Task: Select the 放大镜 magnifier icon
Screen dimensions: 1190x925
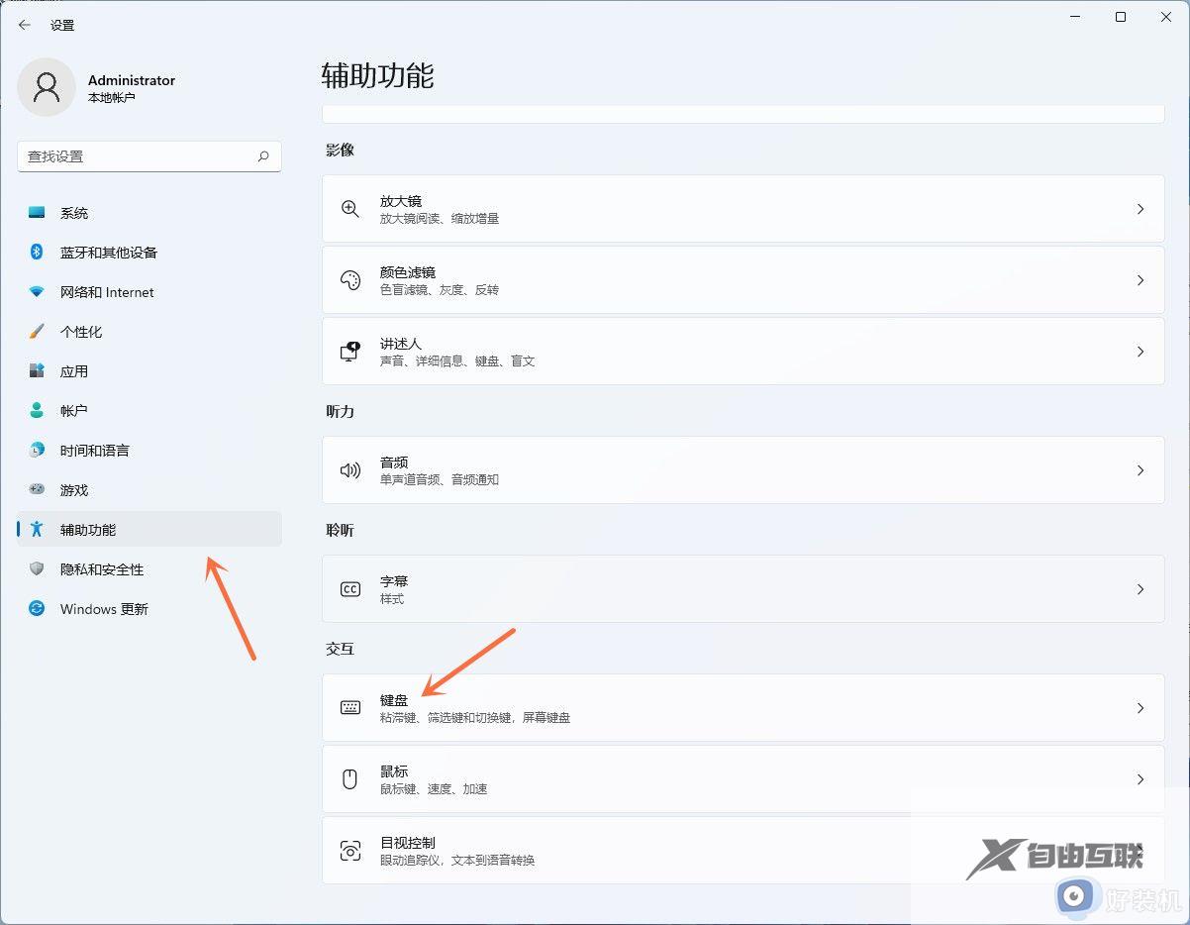Action: (x=349, y=208)
